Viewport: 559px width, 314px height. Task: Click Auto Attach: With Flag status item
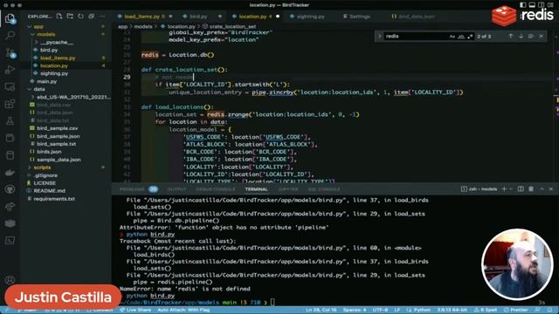183,311
